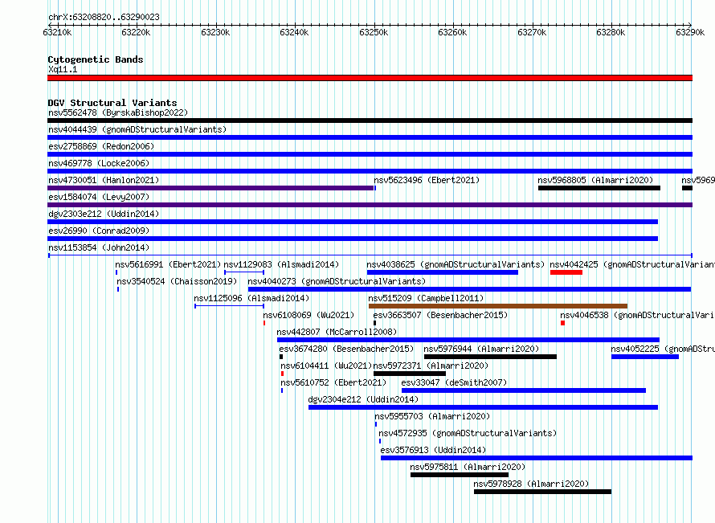Click the Cytogenetic Bands track title

point(96,59)
